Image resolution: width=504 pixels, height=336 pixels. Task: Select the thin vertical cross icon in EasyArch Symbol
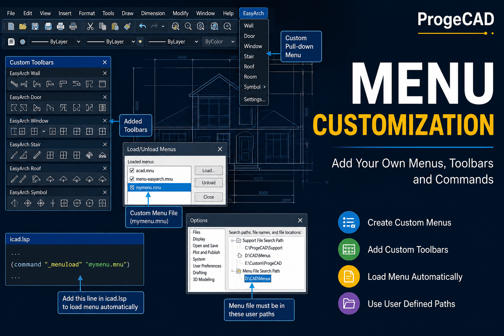point(52,203)
